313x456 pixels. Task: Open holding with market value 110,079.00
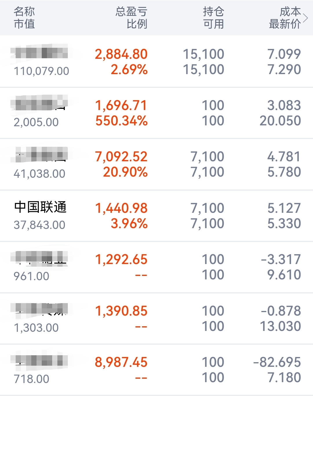coord(156,61)
